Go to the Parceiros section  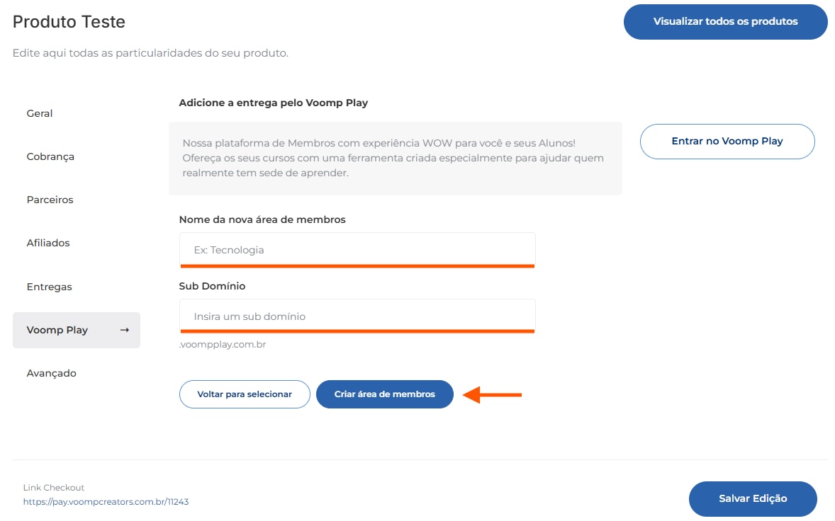[50, 200]
